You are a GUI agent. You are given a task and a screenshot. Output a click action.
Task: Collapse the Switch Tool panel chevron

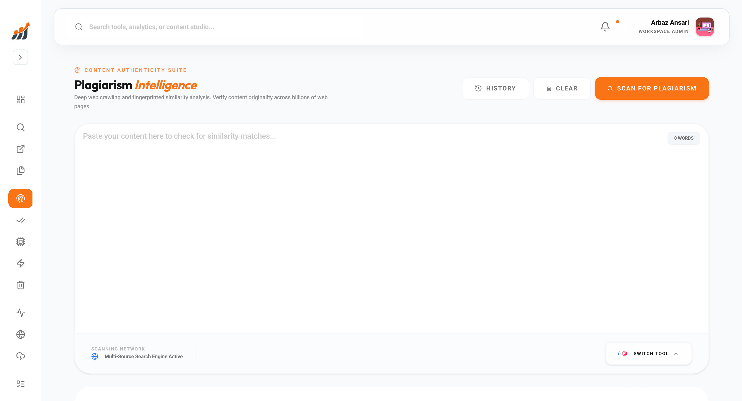pos(676,354)
